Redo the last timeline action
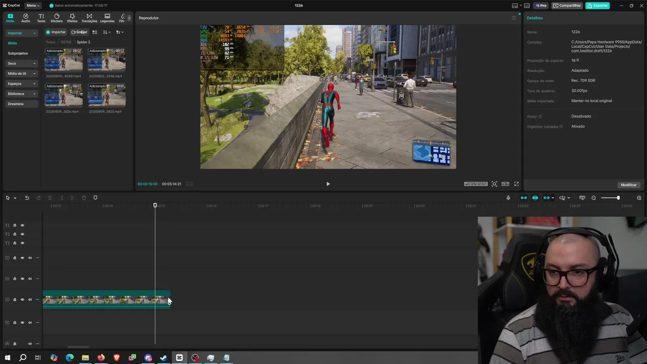Viewport: 647px width, 364px height. [38, 198]
